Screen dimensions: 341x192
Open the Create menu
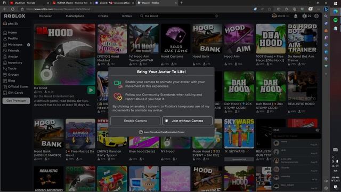coord(103,16)
